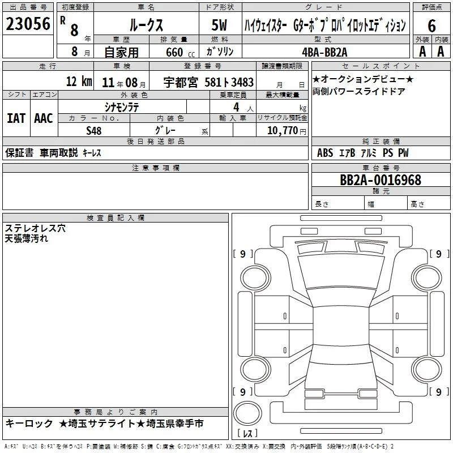Select 車両取説 in later-shipped parts
The width and height of the screenshot is (453, 453).
point(59,153)
